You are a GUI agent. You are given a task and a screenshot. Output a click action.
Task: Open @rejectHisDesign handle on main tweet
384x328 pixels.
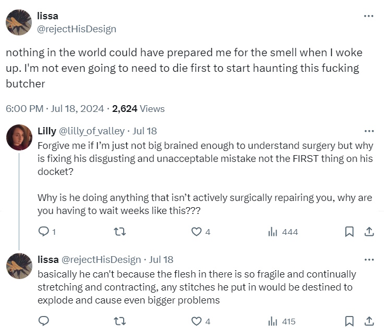[x=77, y=29]
